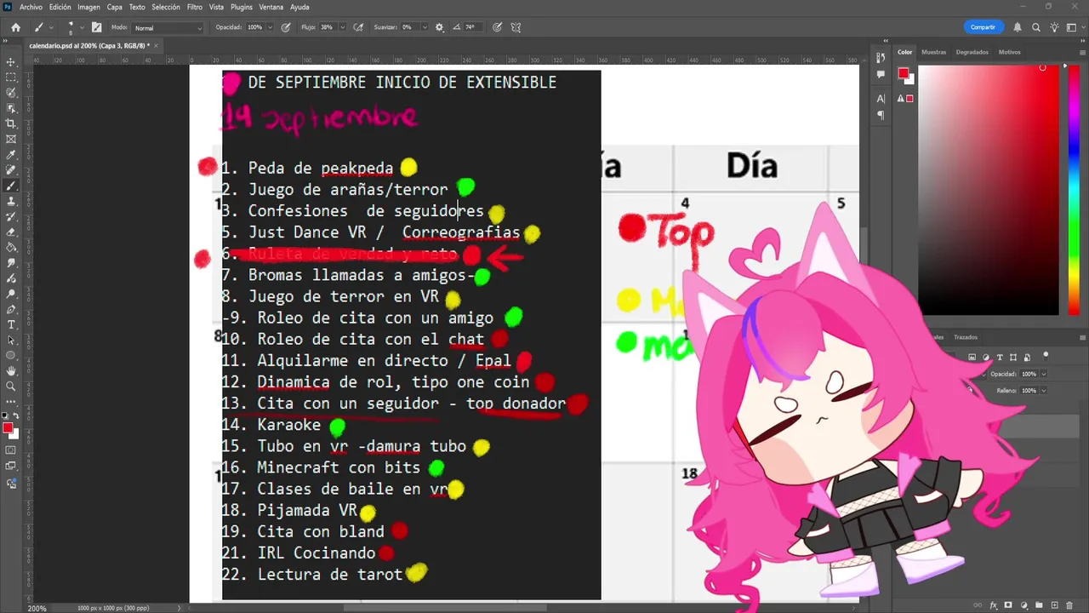The height and width of the screenshot is (613, 1089).
Task: Select the Brush tool in toolbar
Action: [x=11, y=186]
